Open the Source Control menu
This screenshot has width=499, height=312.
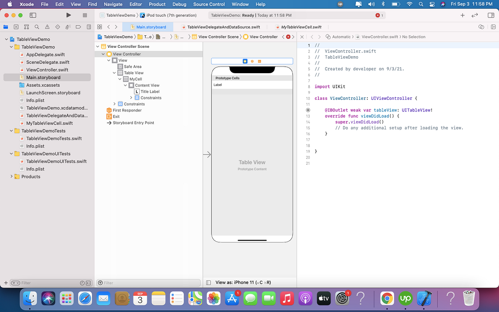pyautogui.click(x=209, y=5)
